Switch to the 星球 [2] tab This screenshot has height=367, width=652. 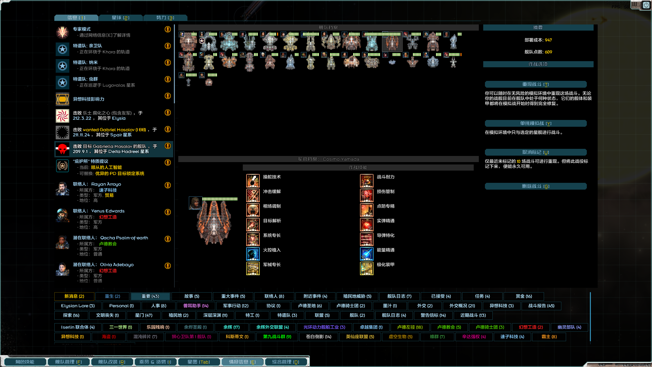pyautogui.click(x=121, y=18)
